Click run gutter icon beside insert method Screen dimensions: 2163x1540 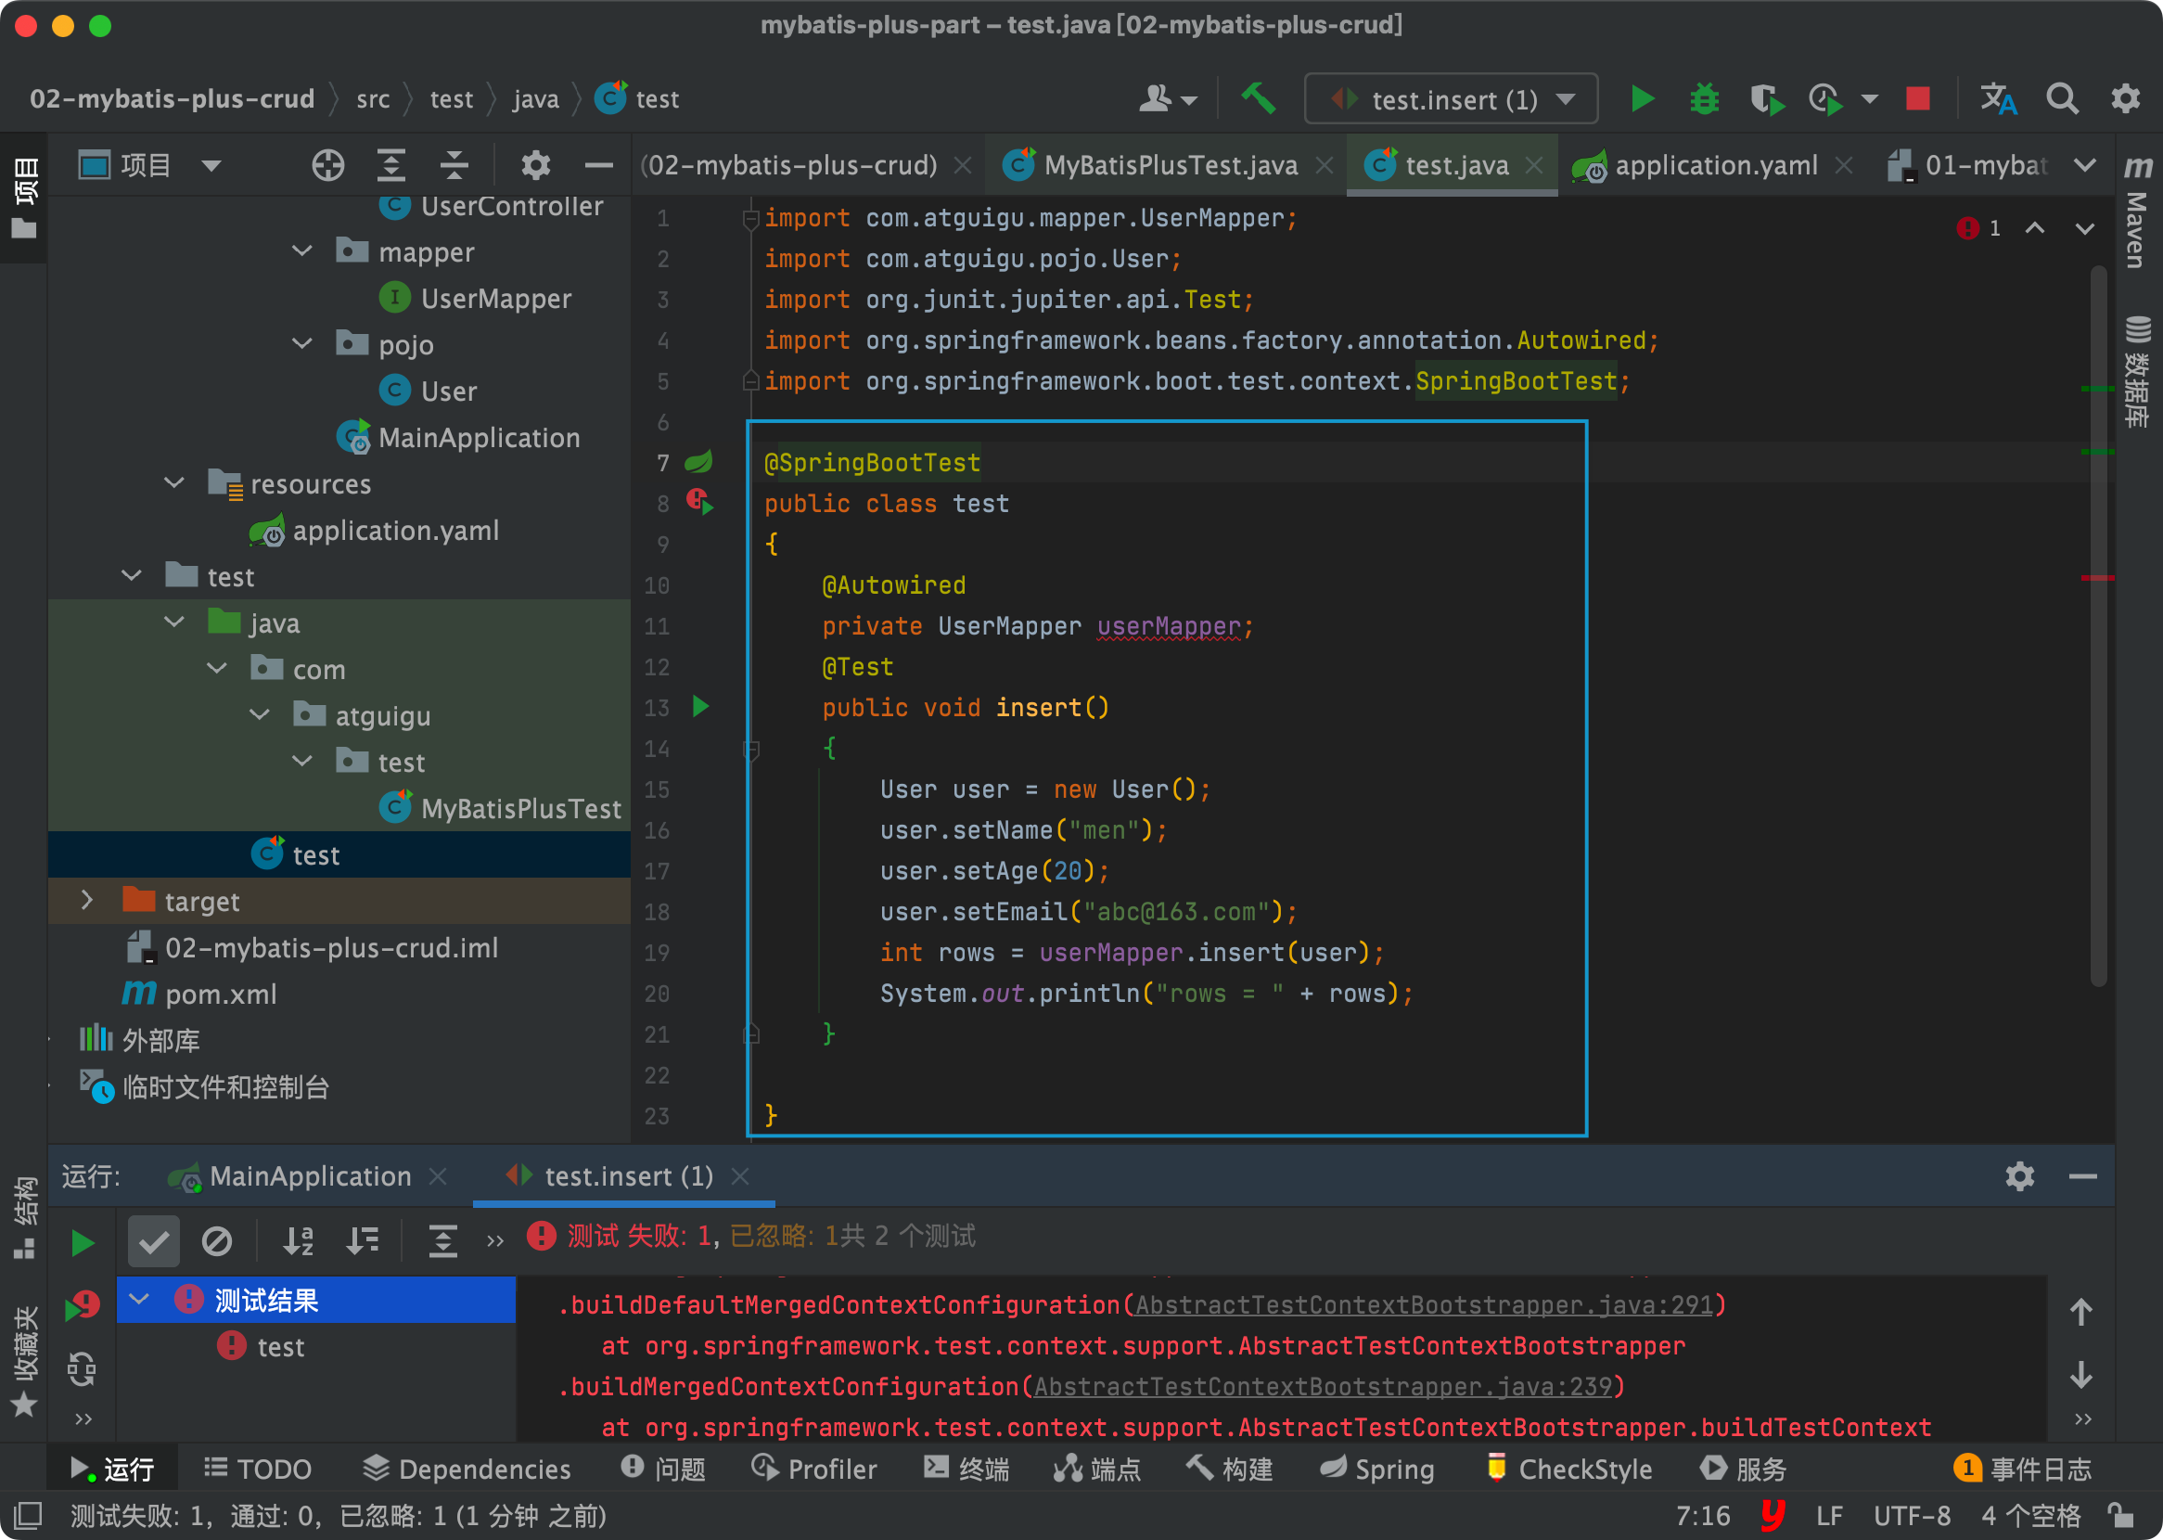coord(700,707)
